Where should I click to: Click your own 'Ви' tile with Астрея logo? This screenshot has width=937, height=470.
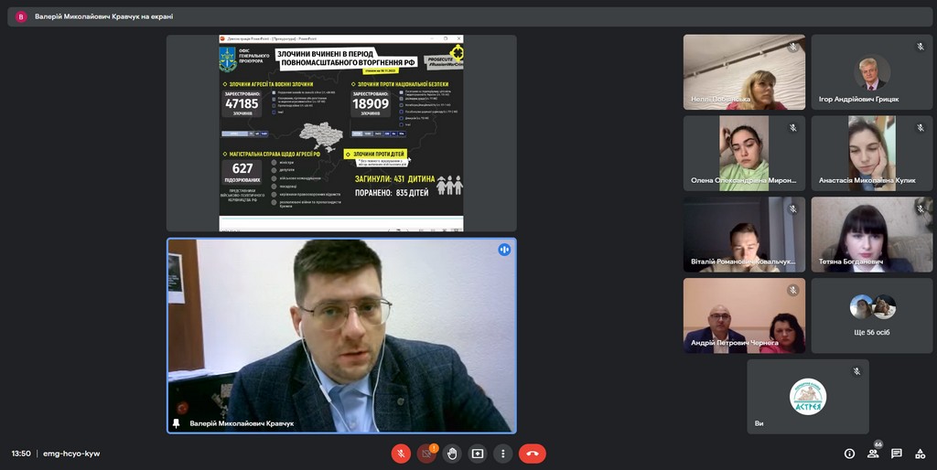click(807, 396)
